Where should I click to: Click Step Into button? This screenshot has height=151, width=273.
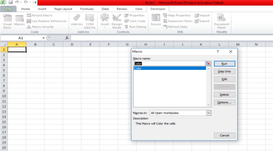[x=224, y=72]
